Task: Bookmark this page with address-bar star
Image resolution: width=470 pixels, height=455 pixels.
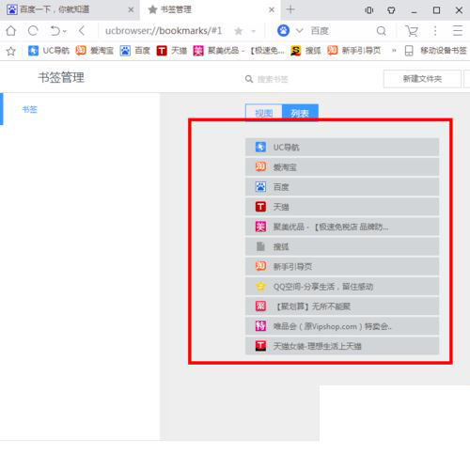Action: pyautogui.click(x=239, y=31)
